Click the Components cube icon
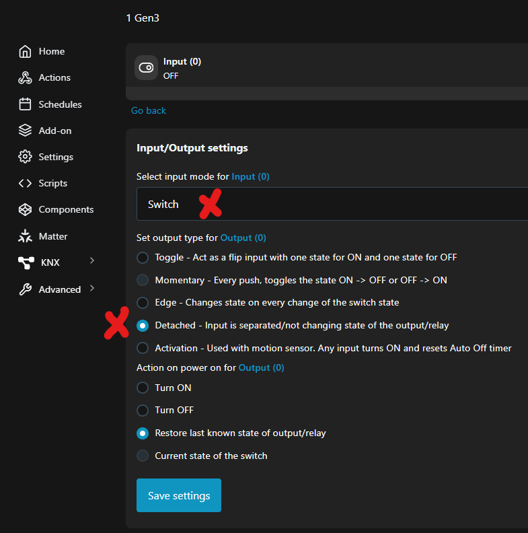The width and height of the screenshot is (528, 533). [25, 209]
